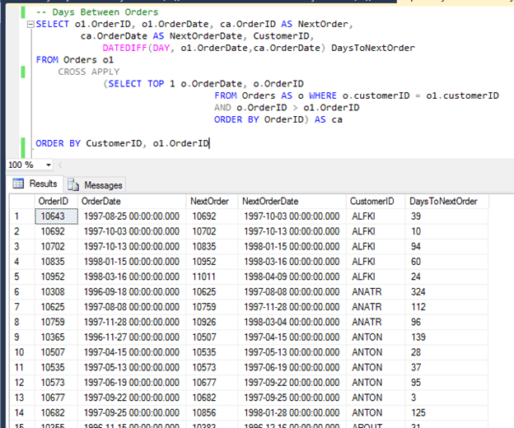Select the Results tab
This screenshot has height=428, width=514.
coord(43,184)
